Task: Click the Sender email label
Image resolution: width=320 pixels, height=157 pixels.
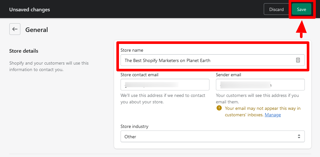Action: pyautogui.click(x=229, y=75)
